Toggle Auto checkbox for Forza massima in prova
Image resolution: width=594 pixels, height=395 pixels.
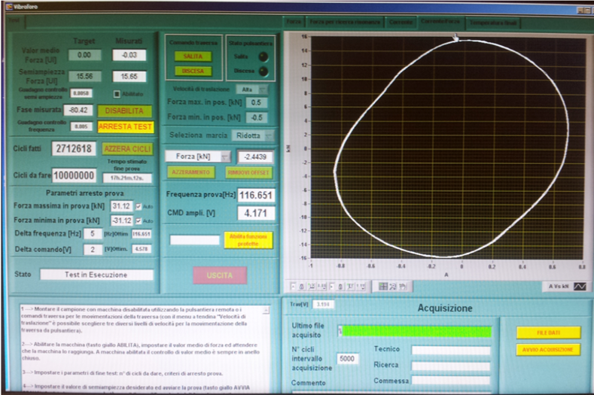tap(138, 206)
